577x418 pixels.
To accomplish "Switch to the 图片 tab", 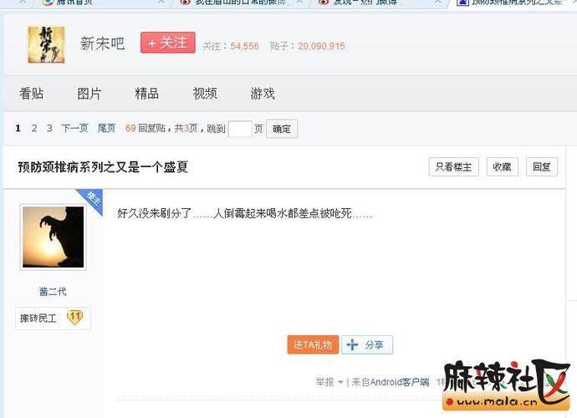I will [89, 94].
